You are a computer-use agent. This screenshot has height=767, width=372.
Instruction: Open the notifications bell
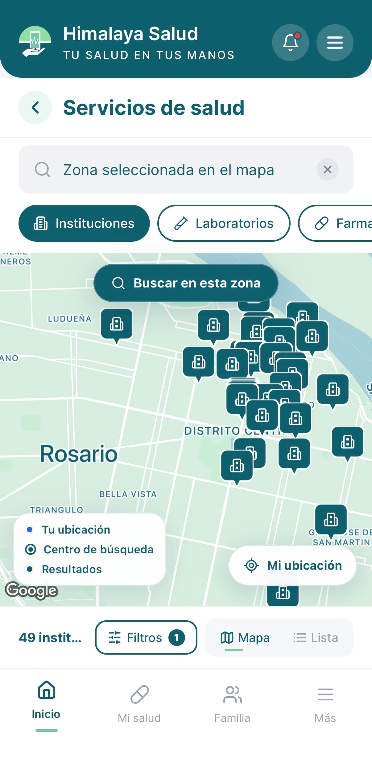290,43
